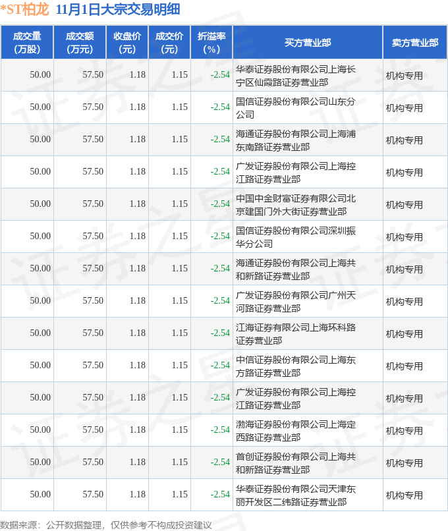Click 57.50 in the 国信证券深圳振华 row
Screen dimensions: 448x531
coord(93,236)
